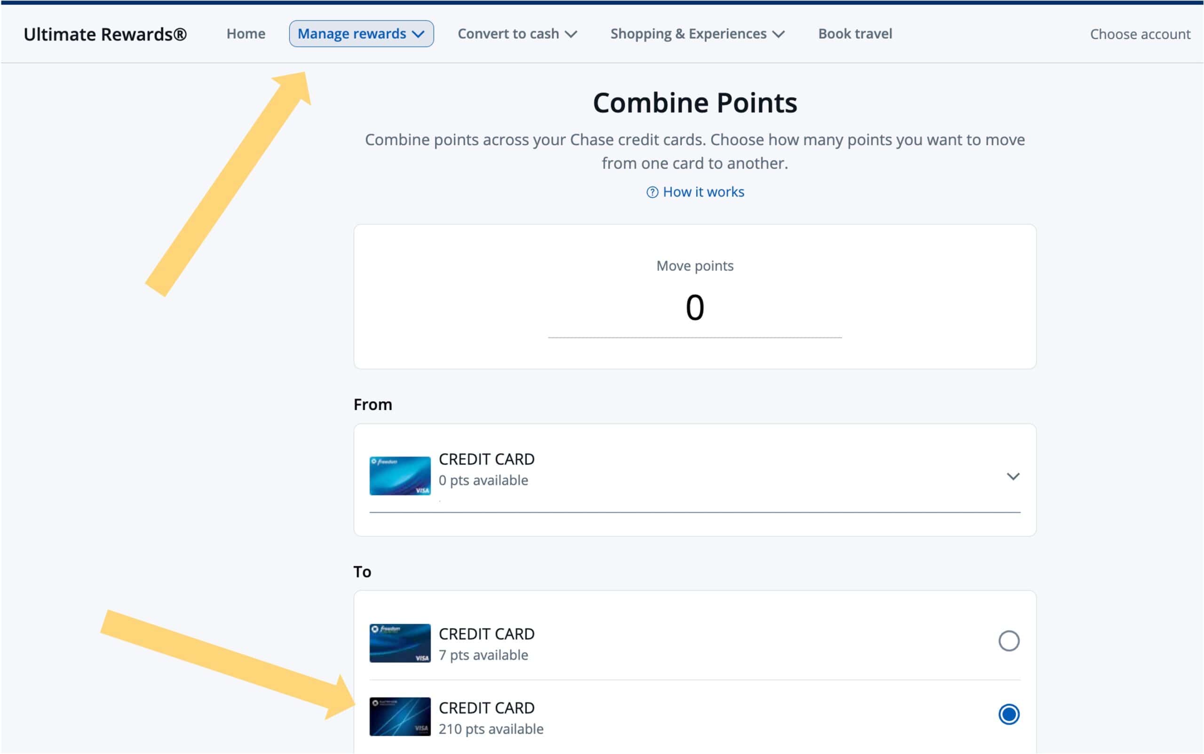Click the Combine Points heading
The image size is (1204, 754).
(x=695, y=103)
